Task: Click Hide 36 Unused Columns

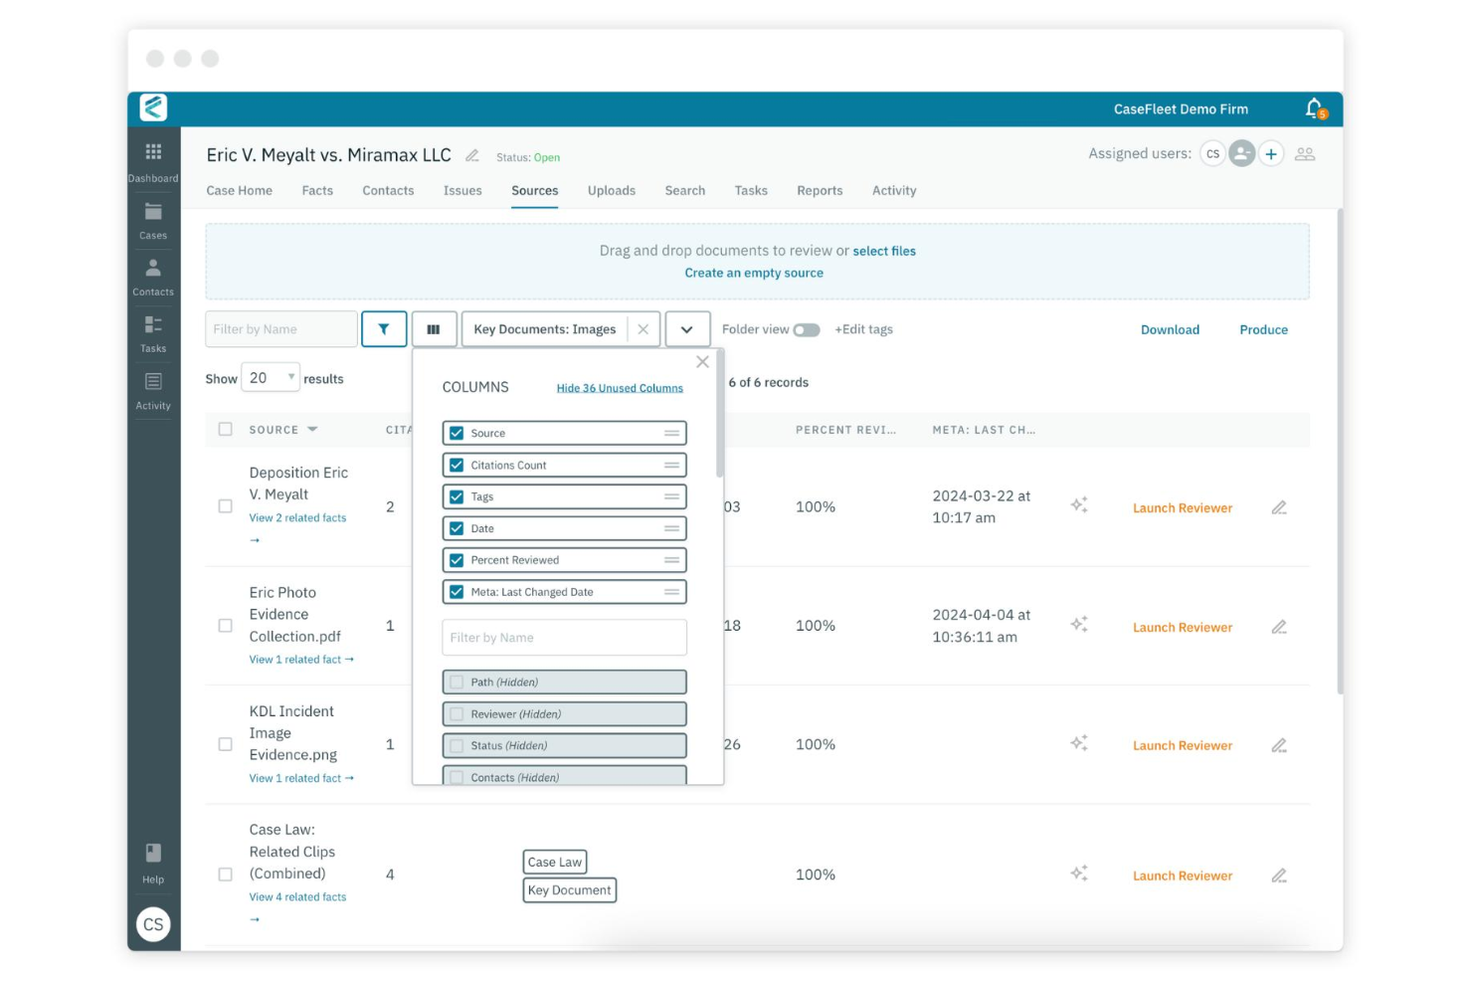Action: click(620, 388)
